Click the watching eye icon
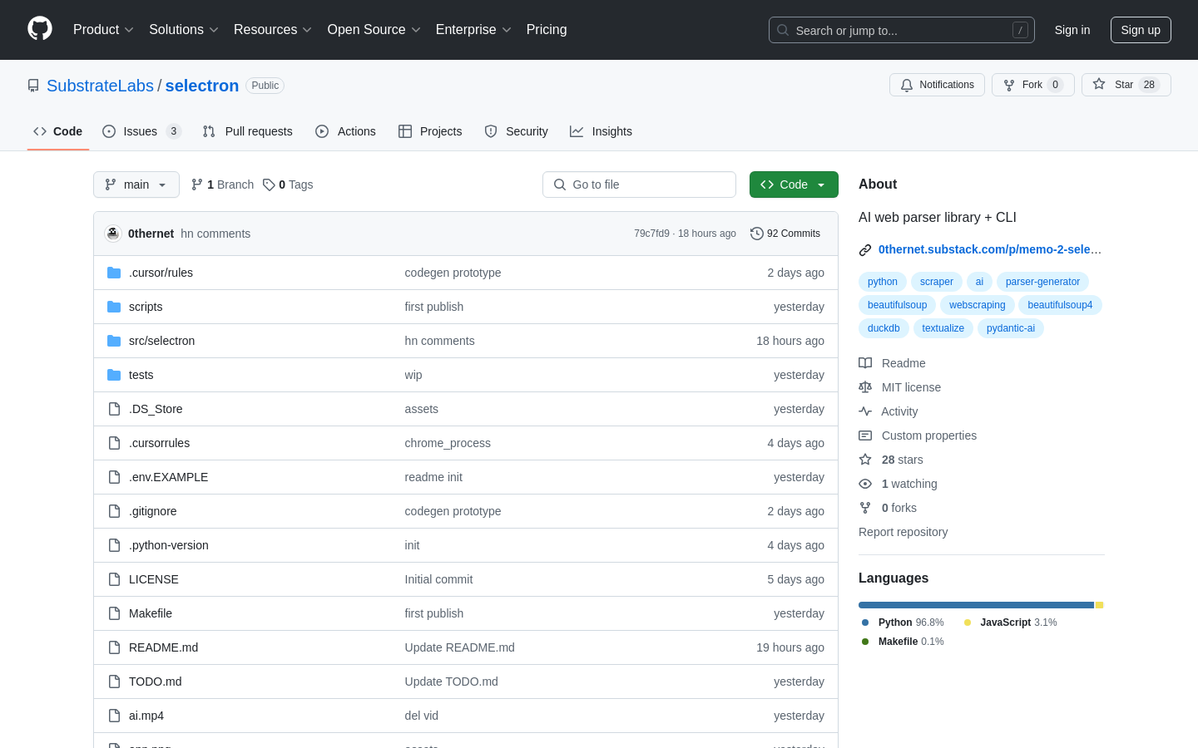Screen dimensions: 1198x748 [x=865, y=484]
